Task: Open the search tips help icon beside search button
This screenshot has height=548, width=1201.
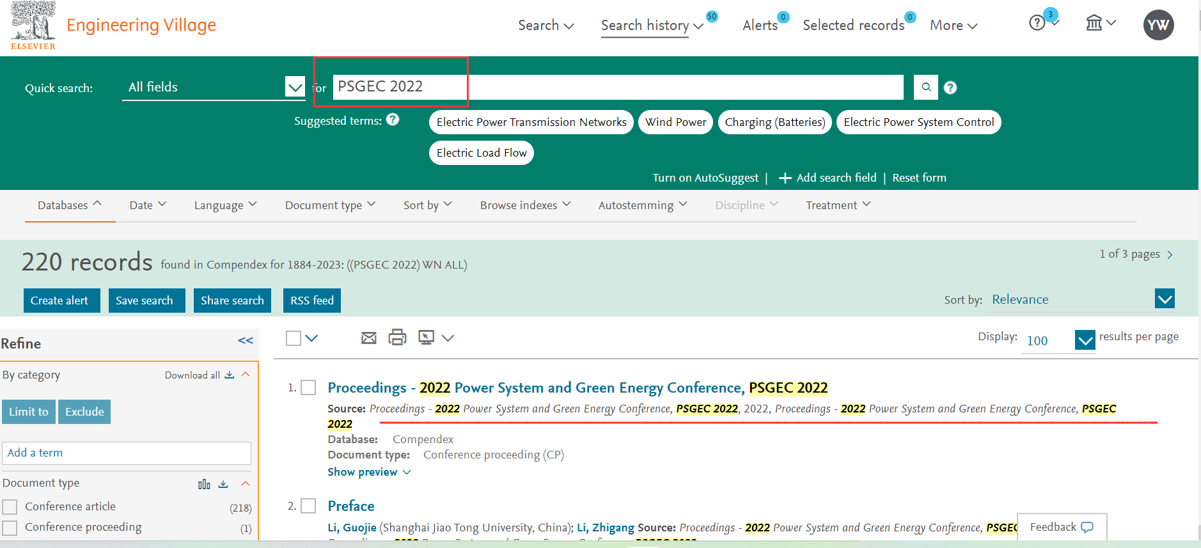Action: (950, 88)
